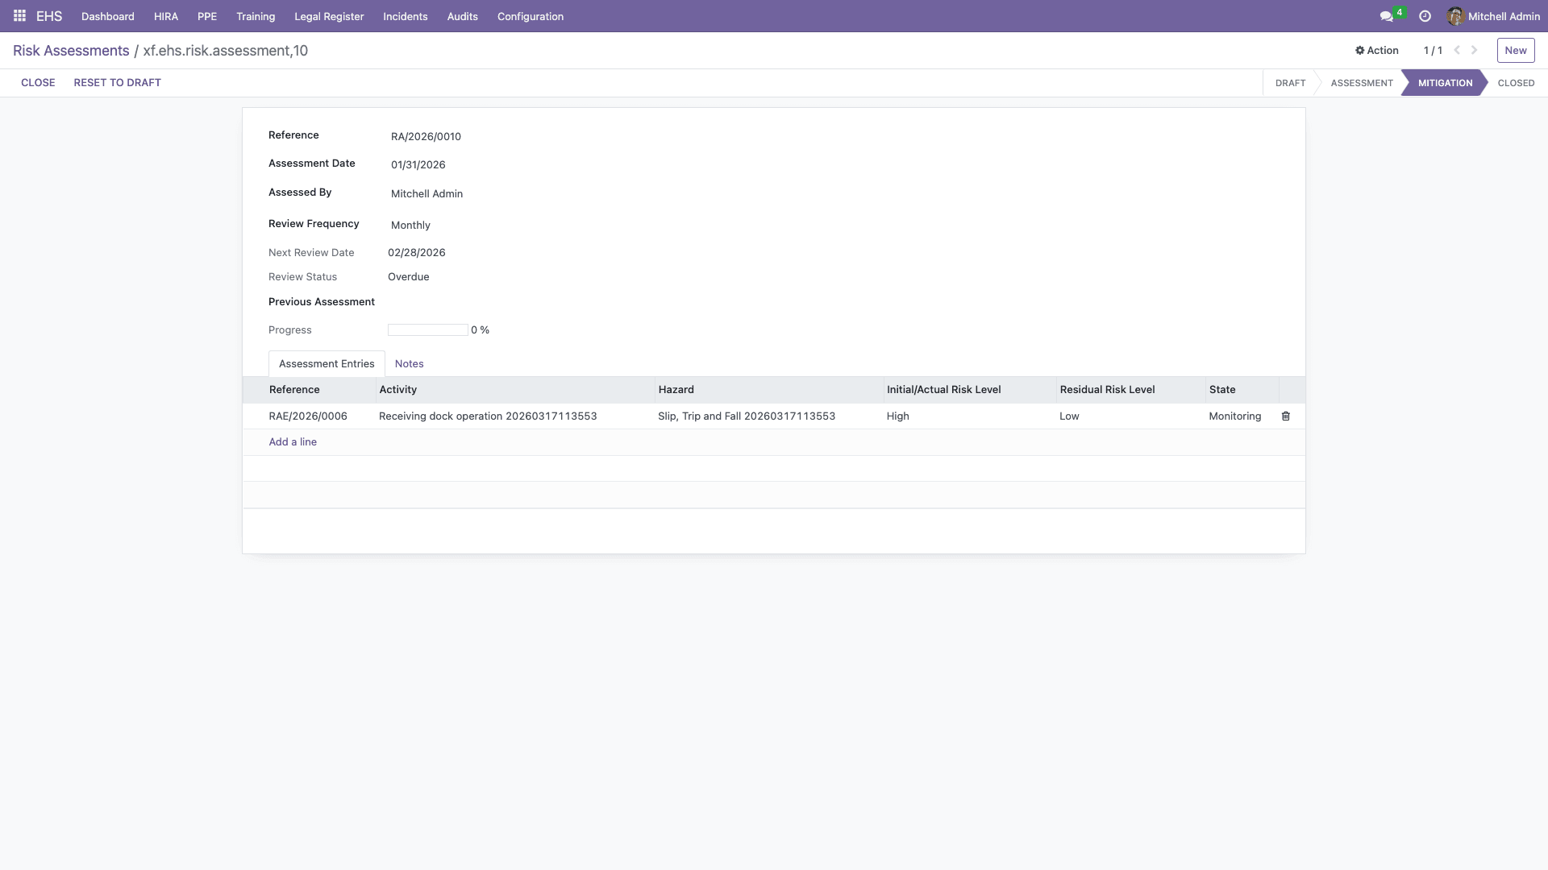The width and height of the screenshot is (1548, 870).
Task: Open the Action gear menu
Action: (x=1377, y=50)
